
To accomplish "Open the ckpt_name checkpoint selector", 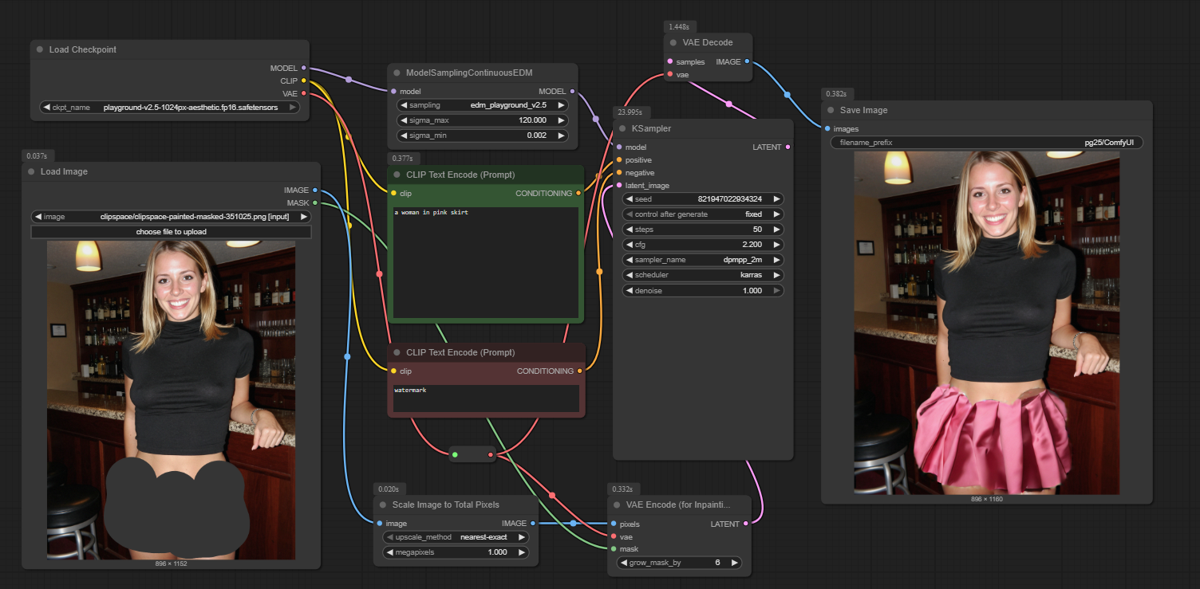I will 170,107.
